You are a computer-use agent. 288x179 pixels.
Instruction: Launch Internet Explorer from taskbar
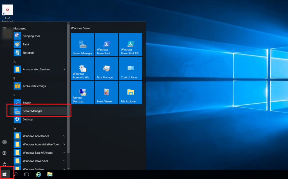(38, 174)
